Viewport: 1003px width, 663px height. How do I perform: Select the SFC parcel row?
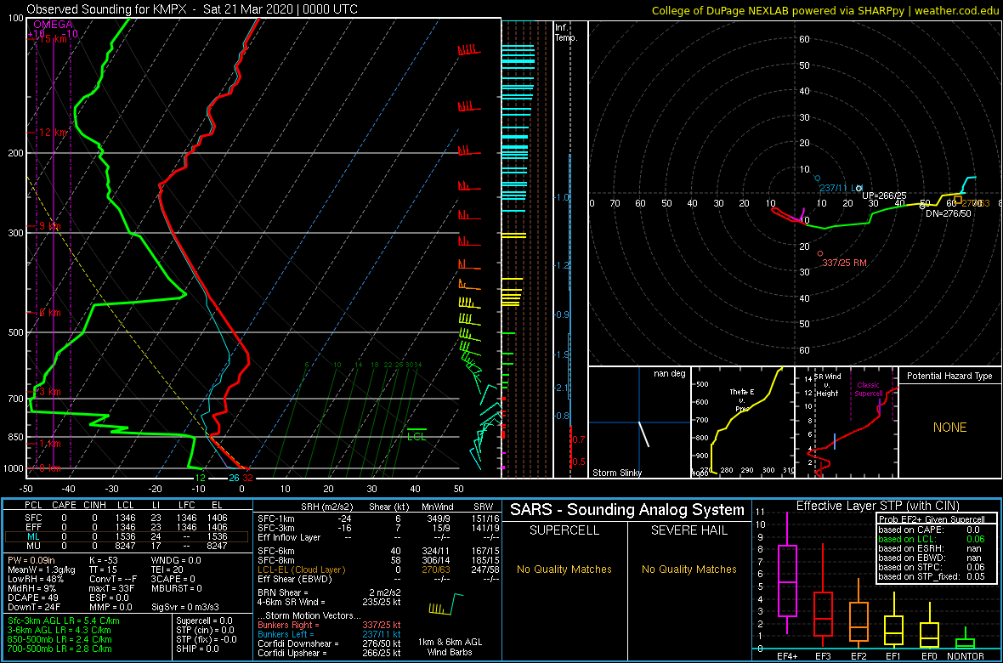[127, 516]
